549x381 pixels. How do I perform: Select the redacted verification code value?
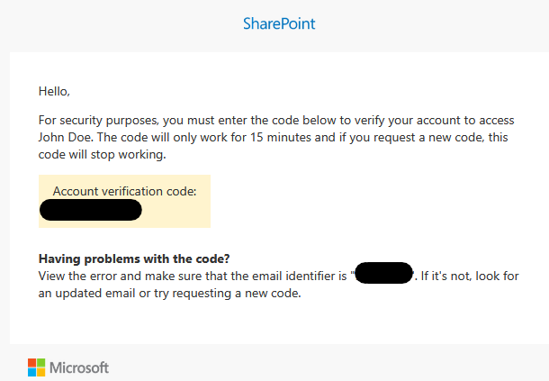click(x=91, y=211)
